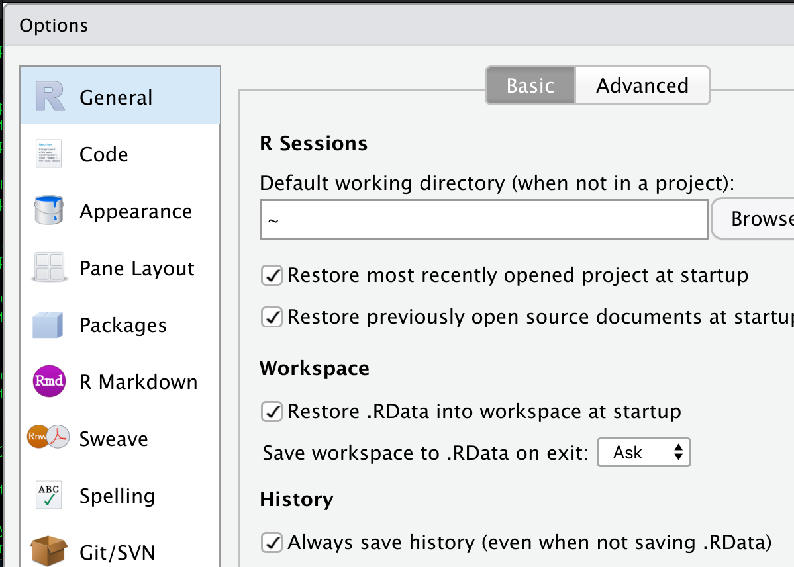Open the save workspace Ask dropdown
794x567 pixels.
coord(643,452)
